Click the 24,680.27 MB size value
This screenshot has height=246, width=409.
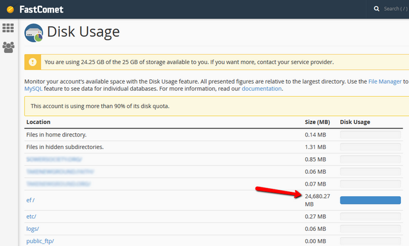[x=317, y=200]
